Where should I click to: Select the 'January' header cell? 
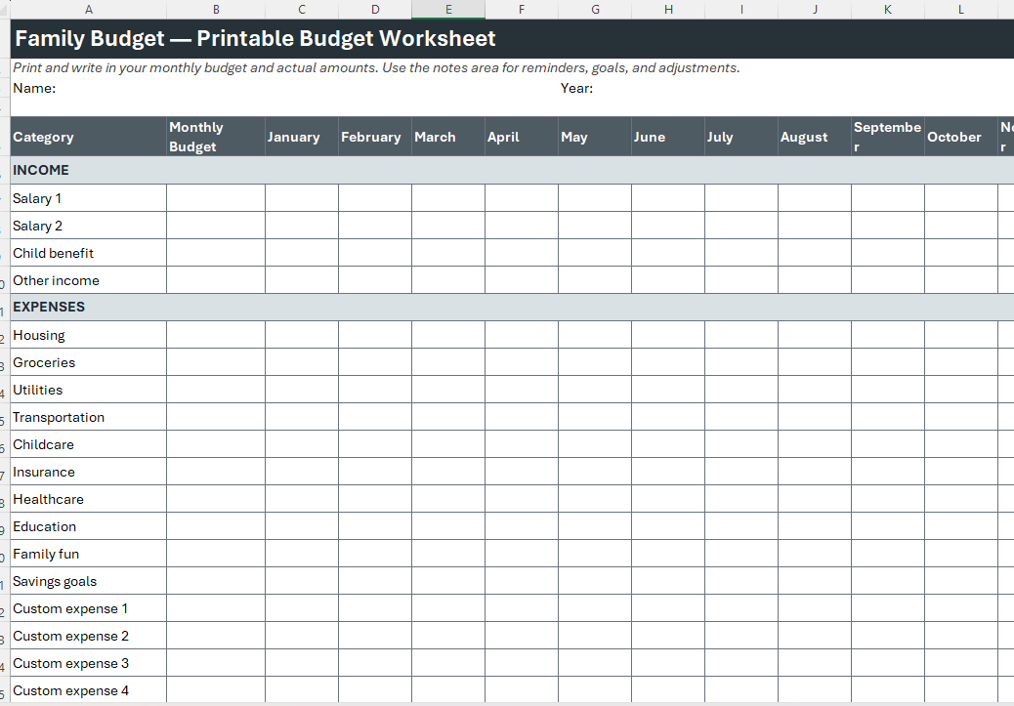[x=301, y=137]
